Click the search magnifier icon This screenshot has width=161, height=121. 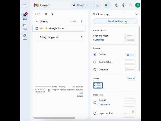coord(74,5)
